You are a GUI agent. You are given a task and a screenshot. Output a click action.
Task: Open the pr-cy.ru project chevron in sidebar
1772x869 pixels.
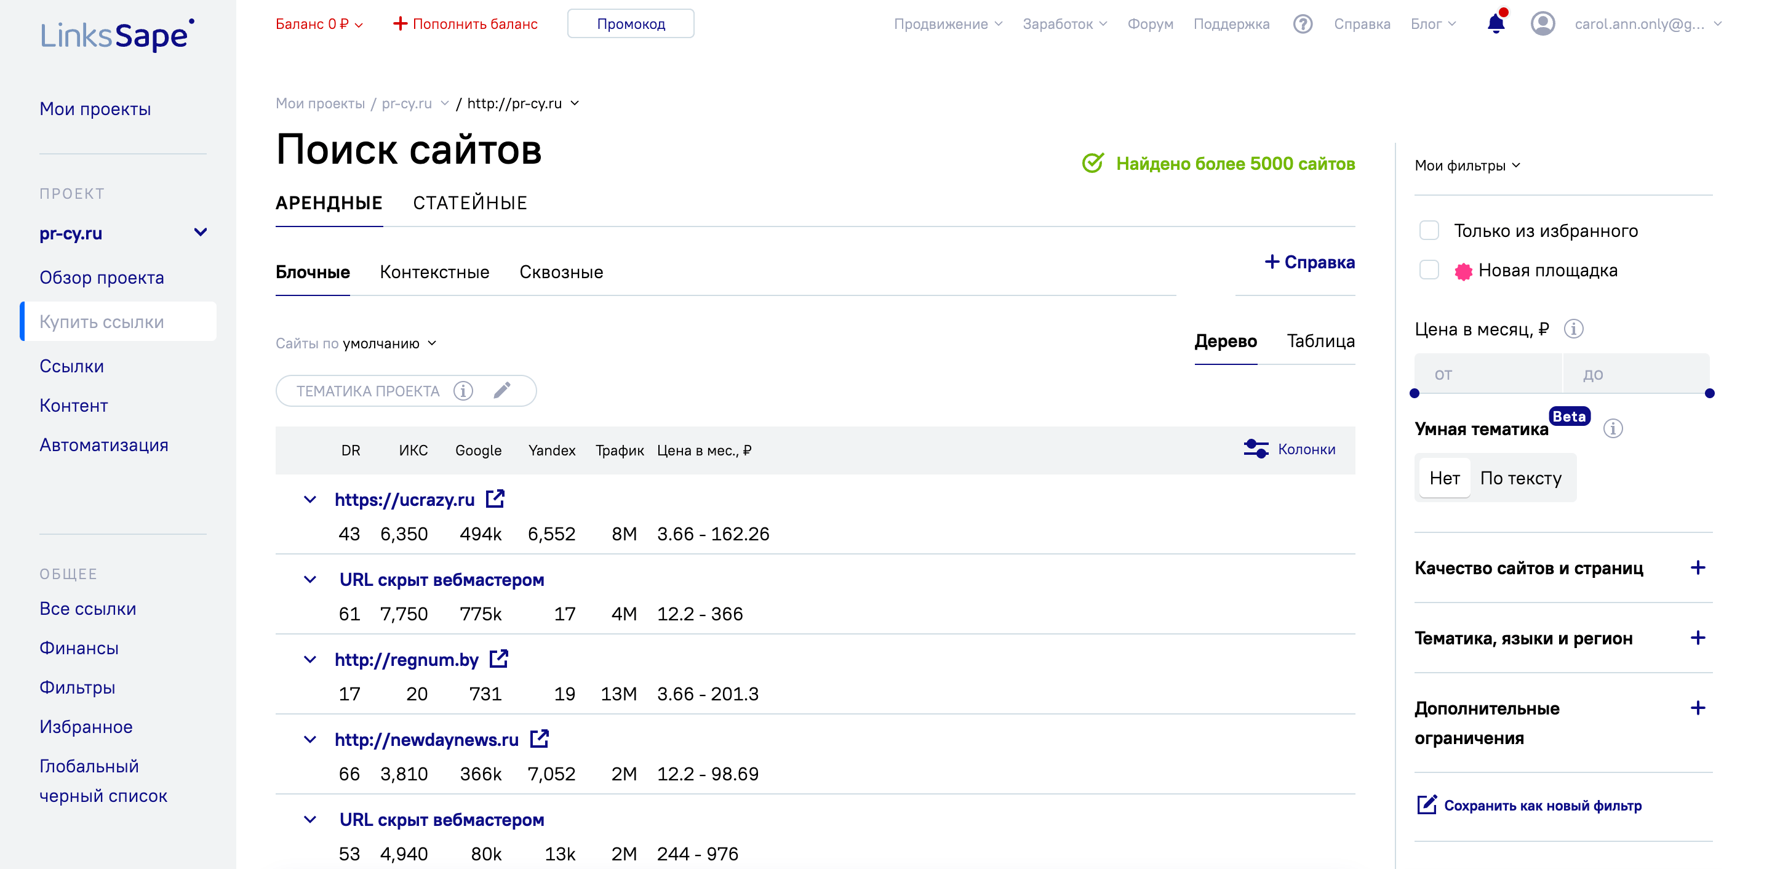(x=200, y=233)
